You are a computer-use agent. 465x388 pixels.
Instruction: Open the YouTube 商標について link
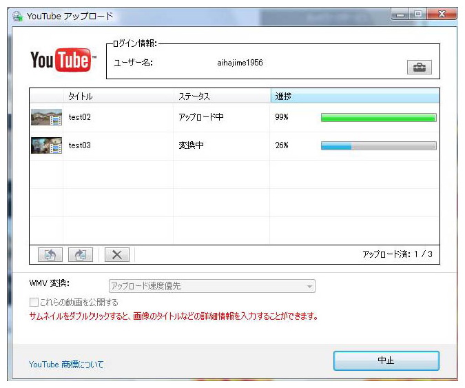point(66,364)
